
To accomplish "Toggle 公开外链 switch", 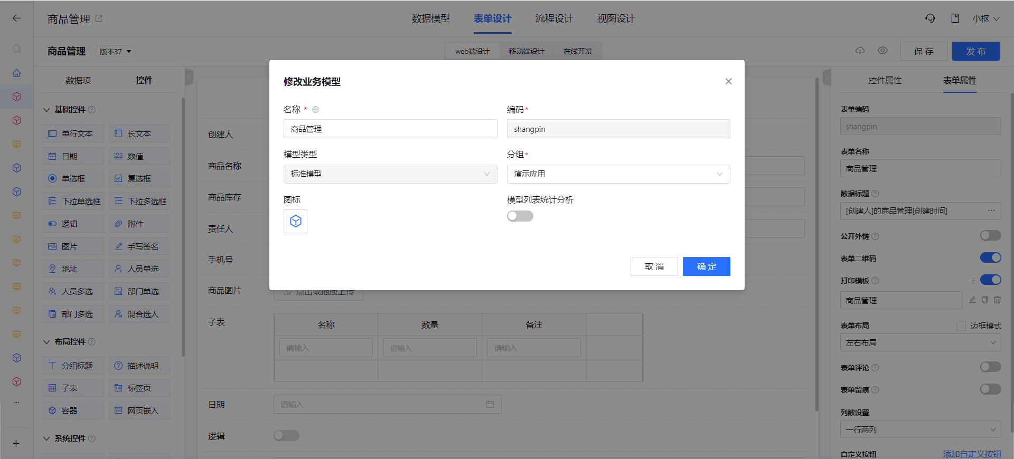I will [x=991, y=235].
